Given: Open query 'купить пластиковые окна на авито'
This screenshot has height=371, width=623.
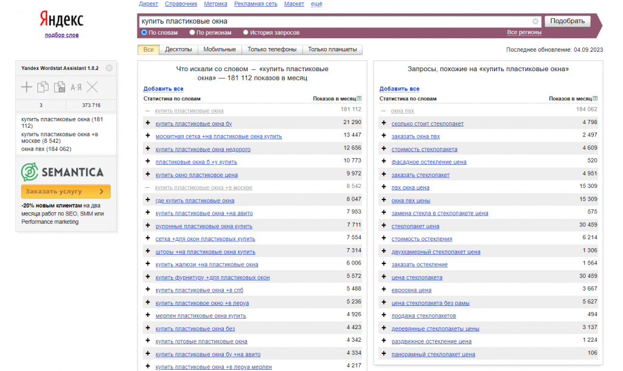Looking at the screenshot, I should click(204, 213).
